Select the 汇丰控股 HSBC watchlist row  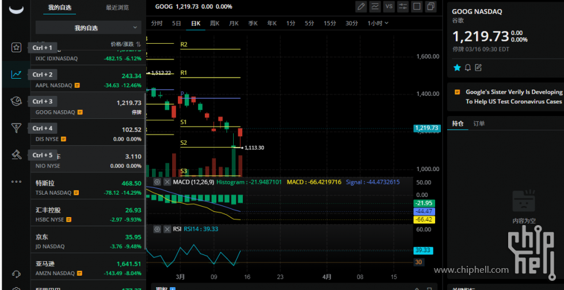tap(89, 212)
